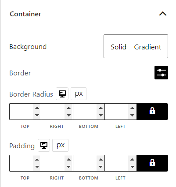Decrease Border Radius BOTTOM value arrow
Viewport: 176px width, 187px height.
point(101,115)
